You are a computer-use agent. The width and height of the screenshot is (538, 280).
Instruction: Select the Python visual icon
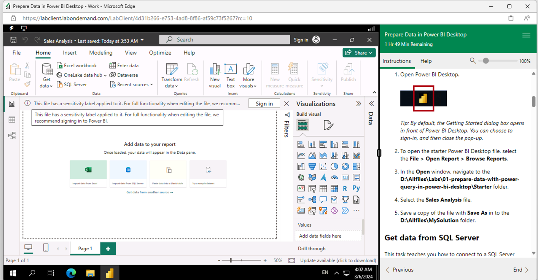coord(356,188)
